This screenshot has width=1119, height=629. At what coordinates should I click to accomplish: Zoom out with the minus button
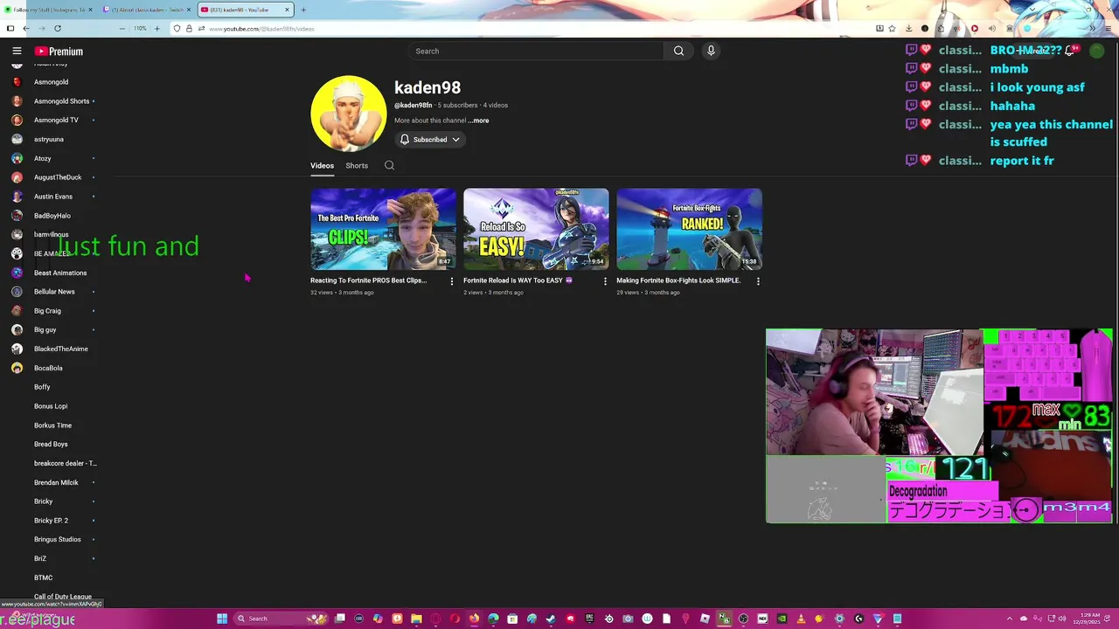click(x=122, y=28)
